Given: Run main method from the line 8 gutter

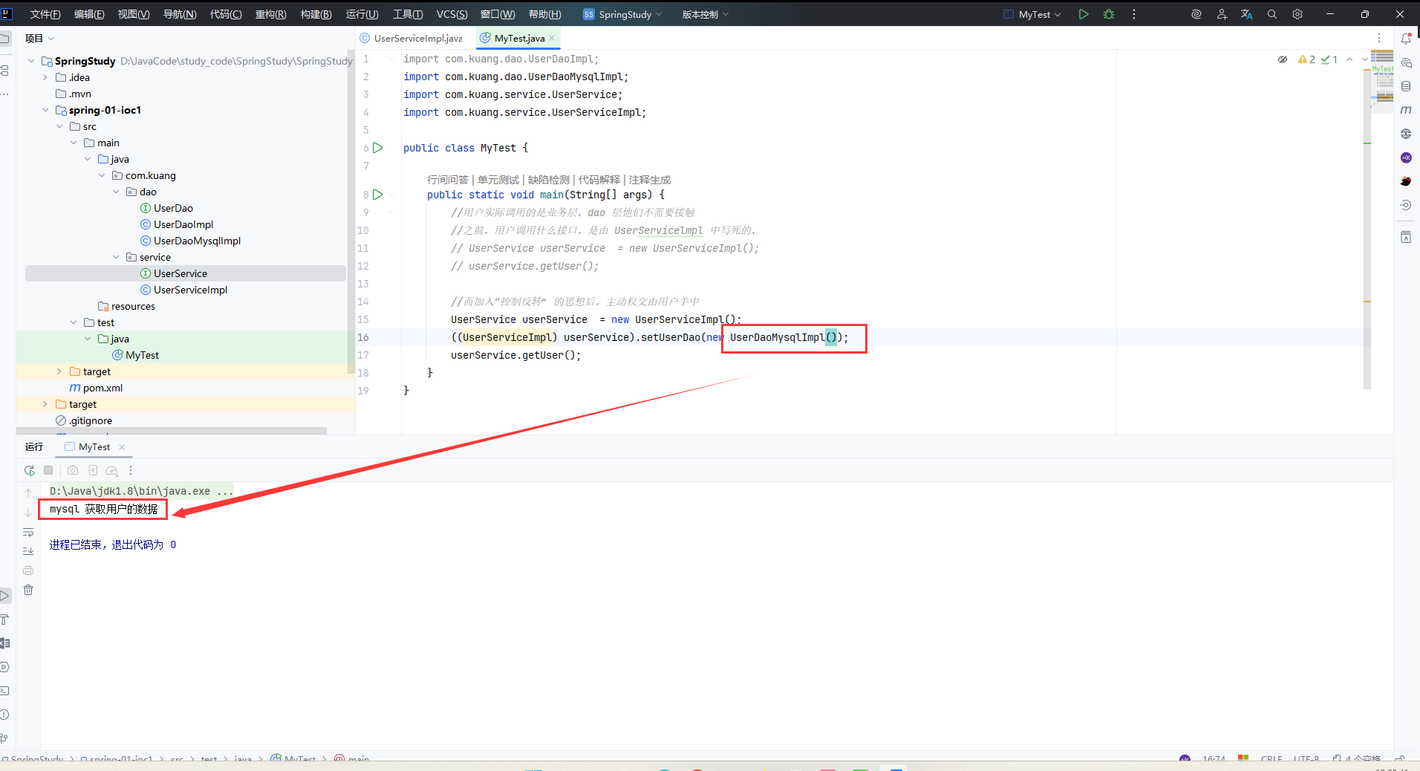Looking at the screenshot, I should pyautogui.click(x=378, y=195).
